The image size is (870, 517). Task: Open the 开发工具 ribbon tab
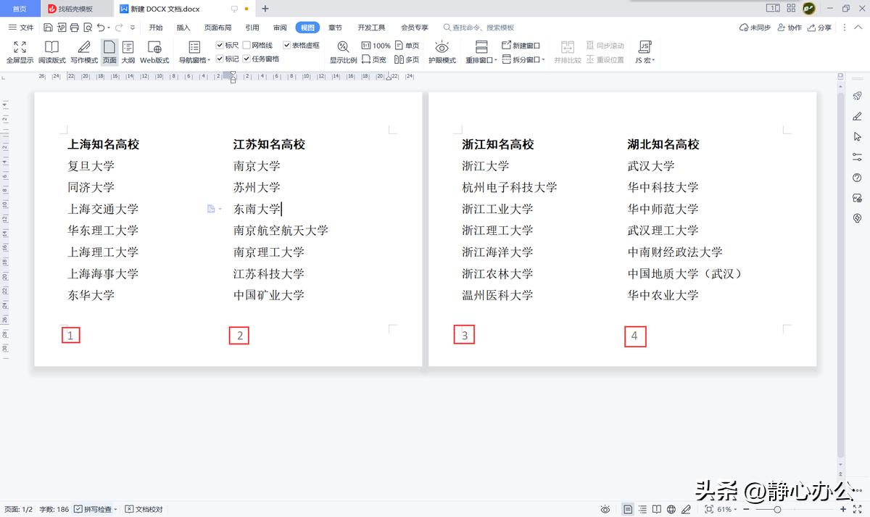click(370, 27)
